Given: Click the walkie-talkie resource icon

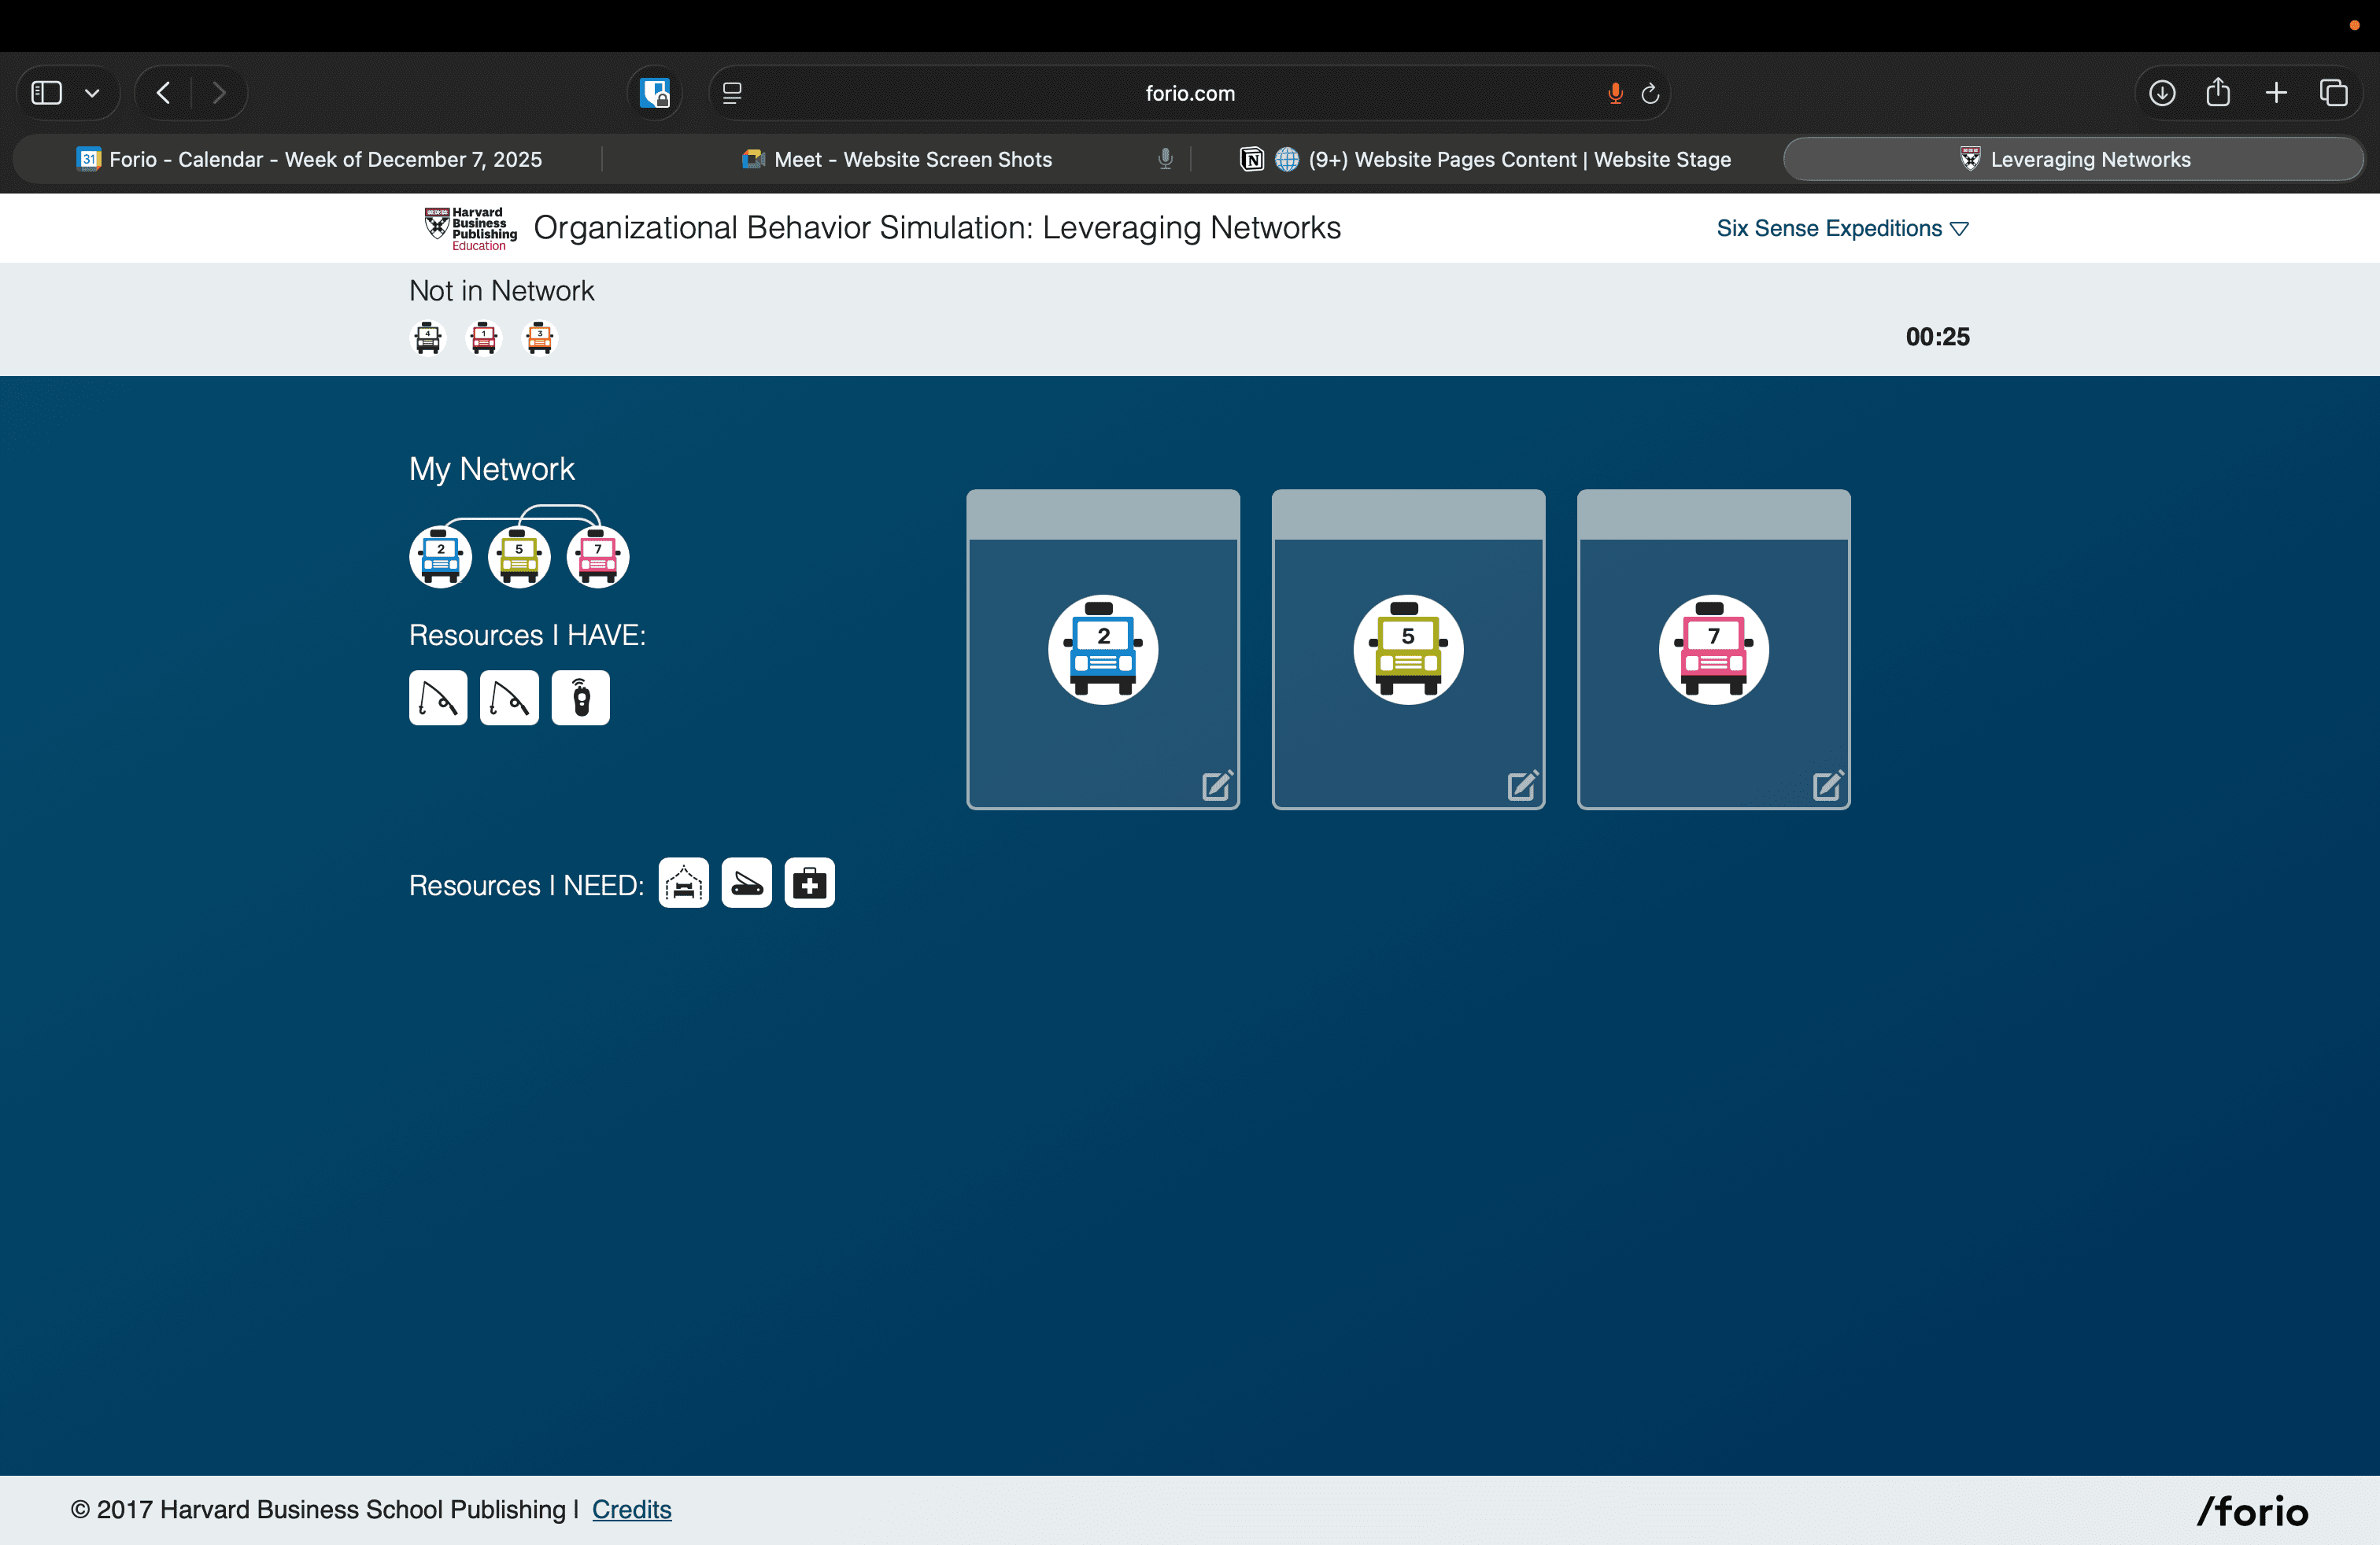Looking at the screenshot, I should [580, 698].
